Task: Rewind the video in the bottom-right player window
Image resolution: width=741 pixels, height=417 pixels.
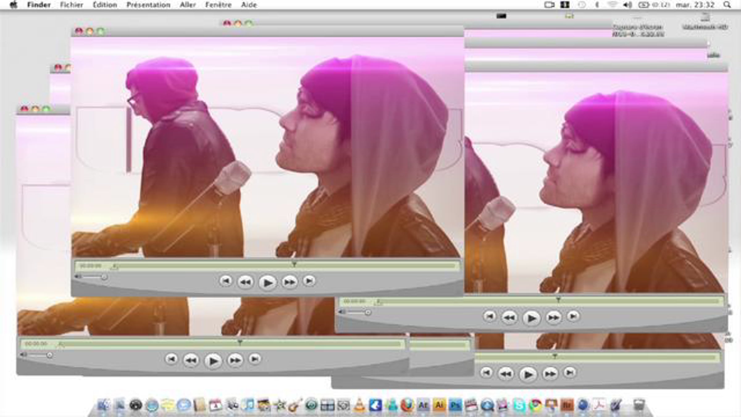Action: (506, 374)
